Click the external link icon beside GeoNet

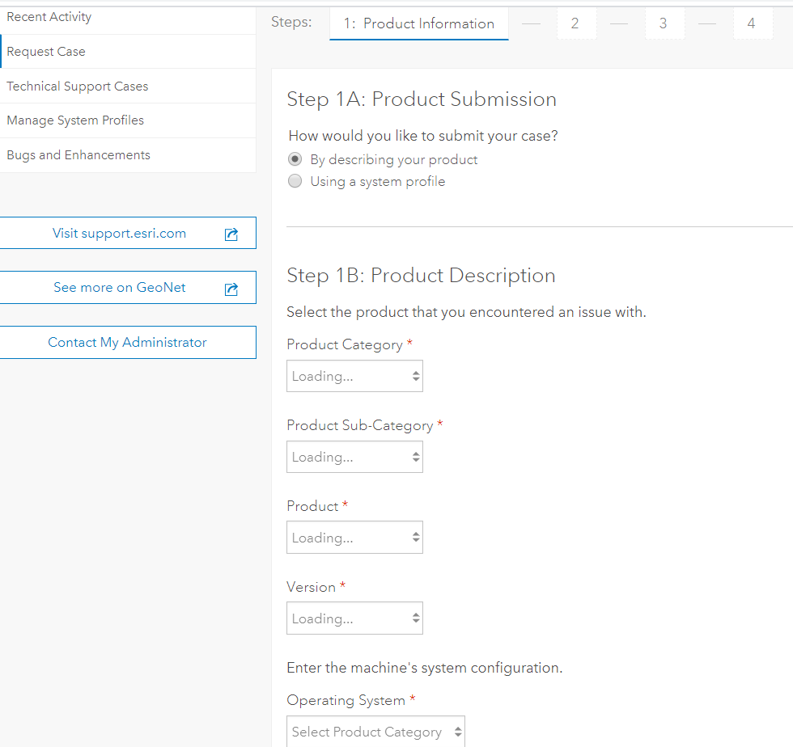231,289
